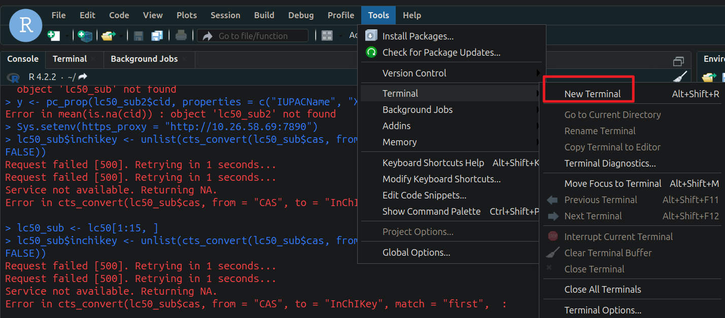Switch to the Terminal tab
The height and width of the screenshot is (318, 725).
[x=70, y=59]
